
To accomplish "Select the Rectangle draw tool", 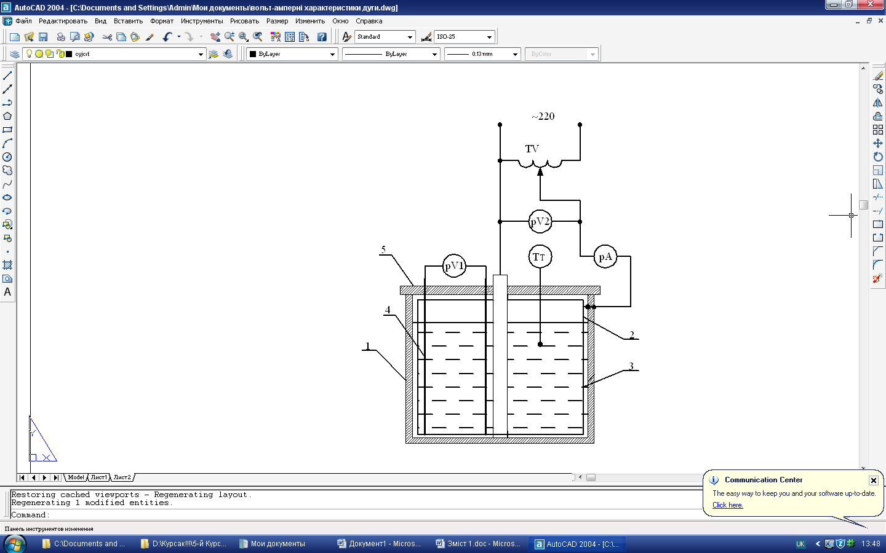I will tap(7, 130).
